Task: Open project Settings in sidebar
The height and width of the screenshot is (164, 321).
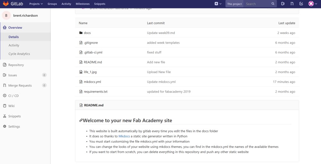Action: (14, 127)
